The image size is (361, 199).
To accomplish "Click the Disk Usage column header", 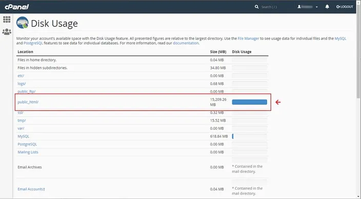I will tap(242, 52).
